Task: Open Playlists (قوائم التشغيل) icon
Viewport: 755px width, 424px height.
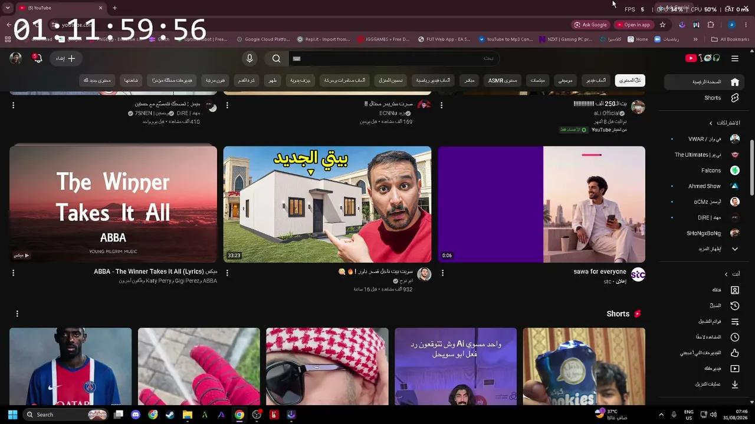Action: 735,322
